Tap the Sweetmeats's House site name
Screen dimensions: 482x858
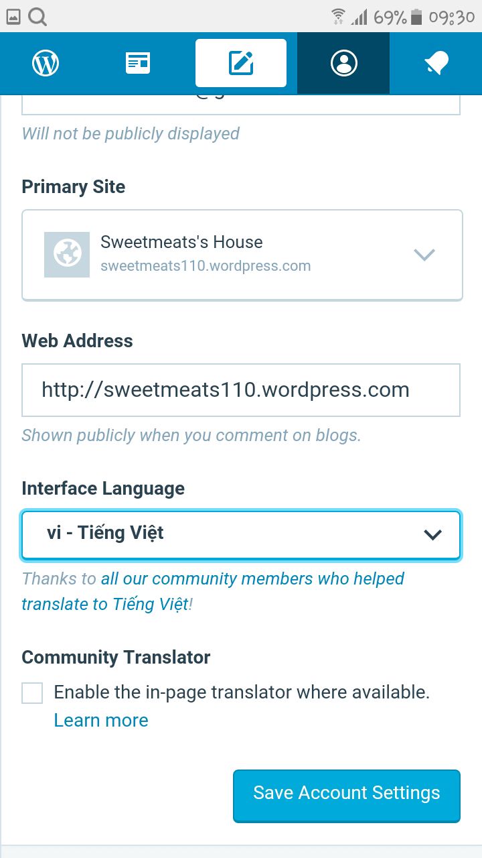[x=181, y=242]
